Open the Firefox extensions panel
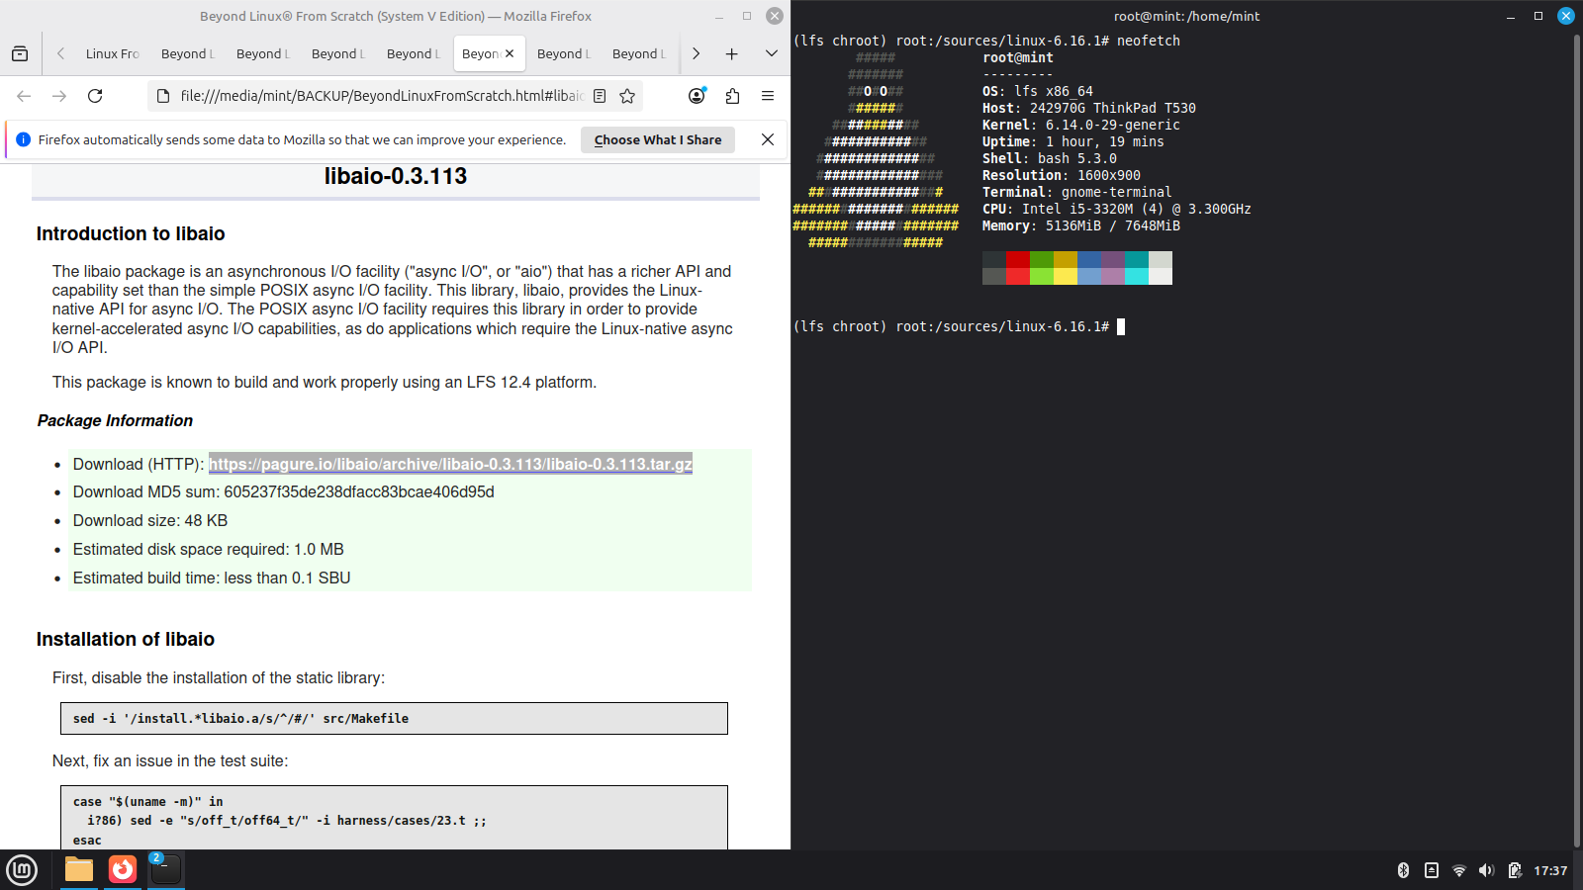This screenshot has width=1583, height=890. pos(732,96)
